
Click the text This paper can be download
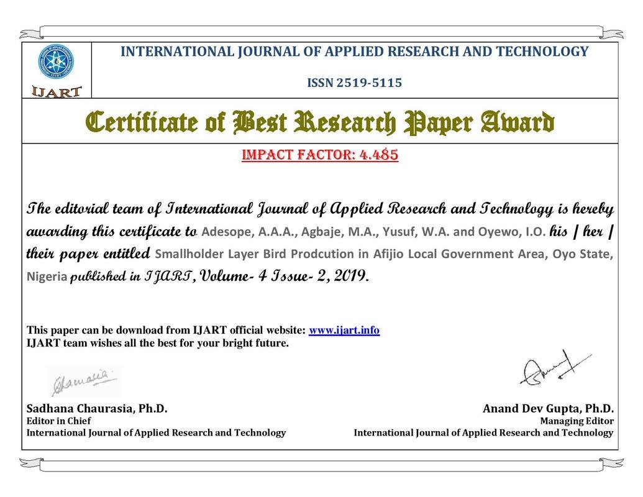click(94, 330)
